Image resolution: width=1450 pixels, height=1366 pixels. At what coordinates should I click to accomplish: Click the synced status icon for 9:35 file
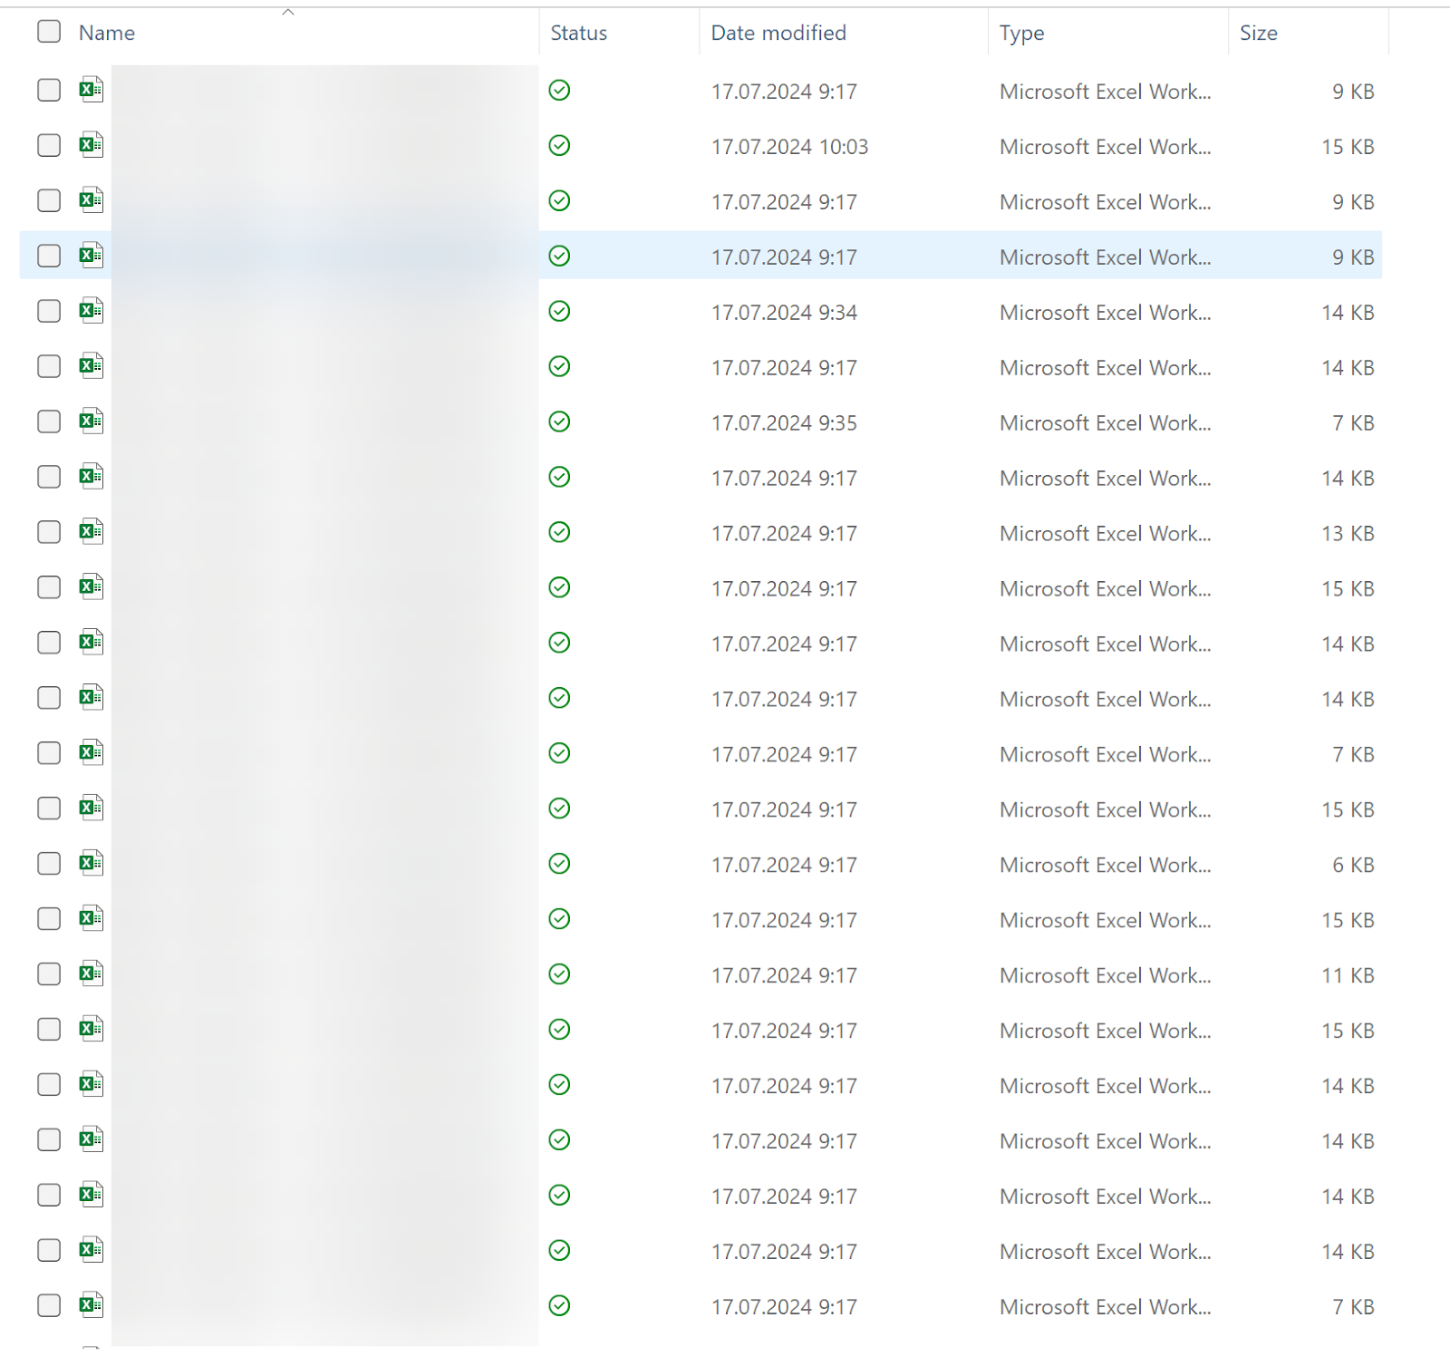tap(560, 421)
